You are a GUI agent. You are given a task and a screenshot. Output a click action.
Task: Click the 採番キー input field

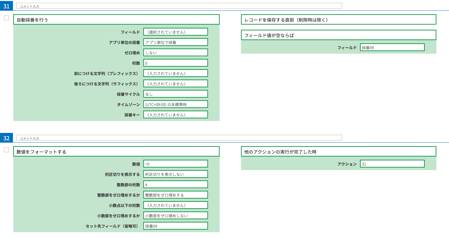pos(175,115)
